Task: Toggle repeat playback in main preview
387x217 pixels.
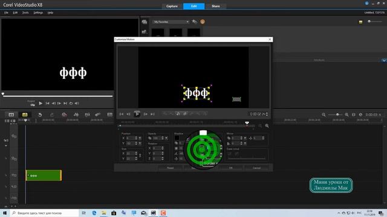Action: pos(71,103)
